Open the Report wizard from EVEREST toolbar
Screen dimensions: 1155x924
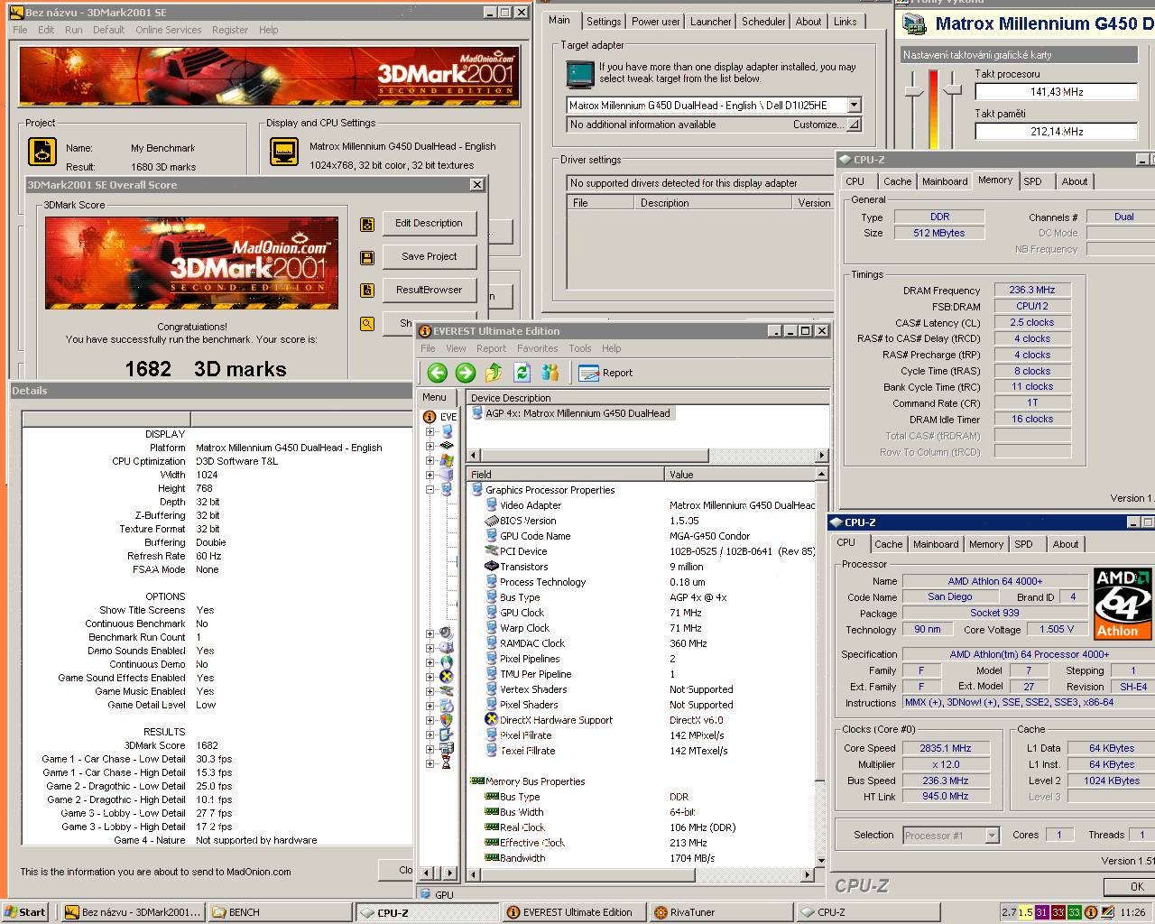[605, 373]
